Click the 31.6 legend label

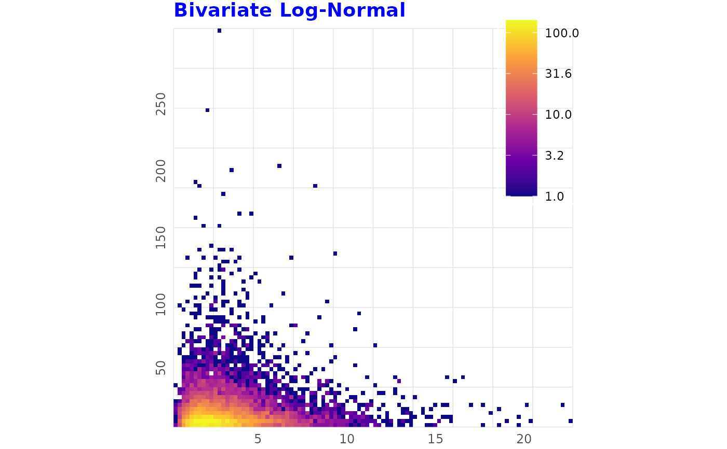558,74
